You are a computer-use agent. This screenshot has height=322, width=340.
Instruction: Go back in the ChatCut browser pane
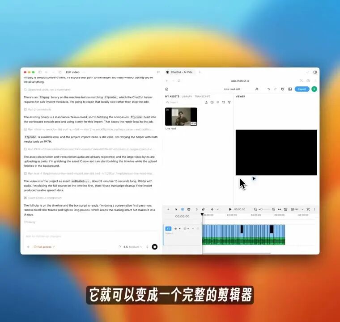(167, 80)
